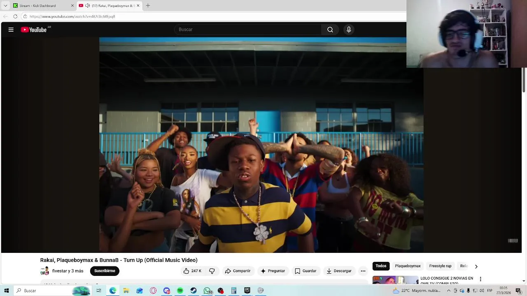Open clock showing 03:35 date flyout
The image size is (527, 296).
(x=503, y=290)
